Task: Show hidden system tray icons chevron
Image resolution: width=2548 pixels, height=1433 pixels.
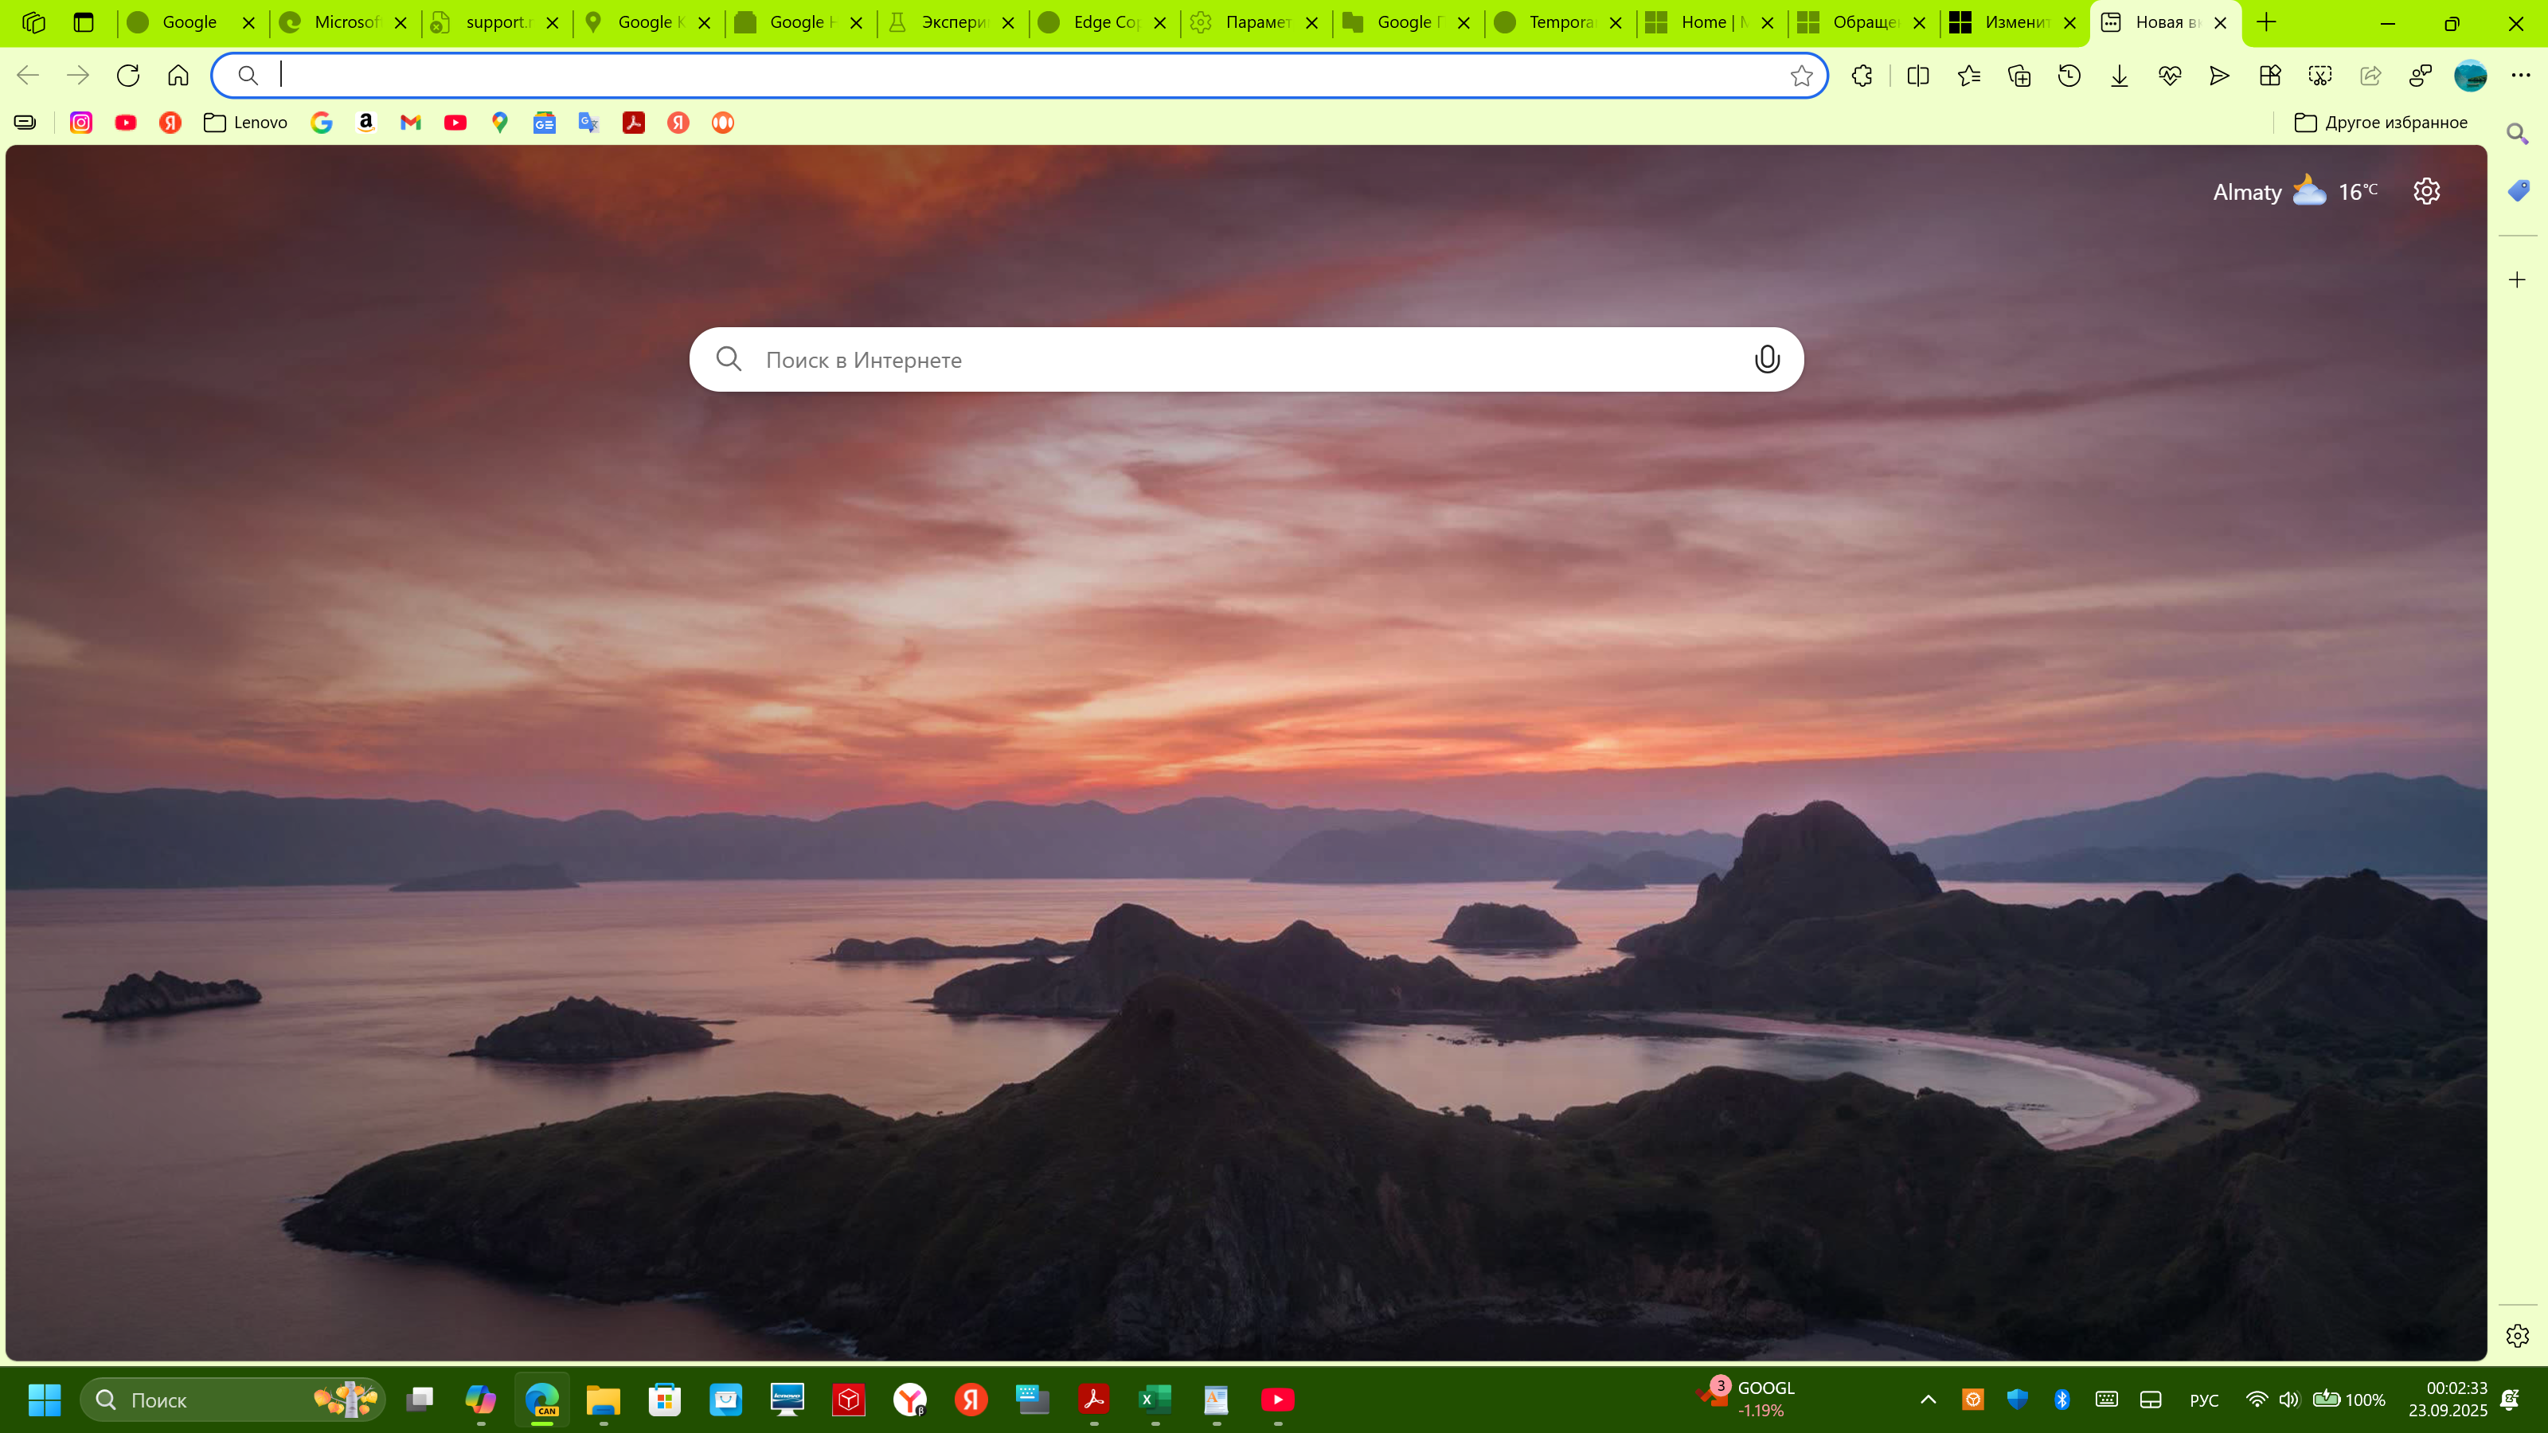Action: pyautogui.click(x=1928, y=1400)
